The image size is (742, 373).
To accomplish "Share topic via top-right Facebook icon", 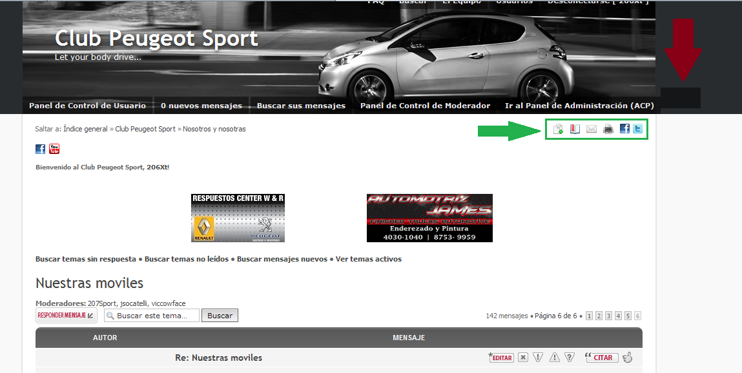I will (624, 128).
